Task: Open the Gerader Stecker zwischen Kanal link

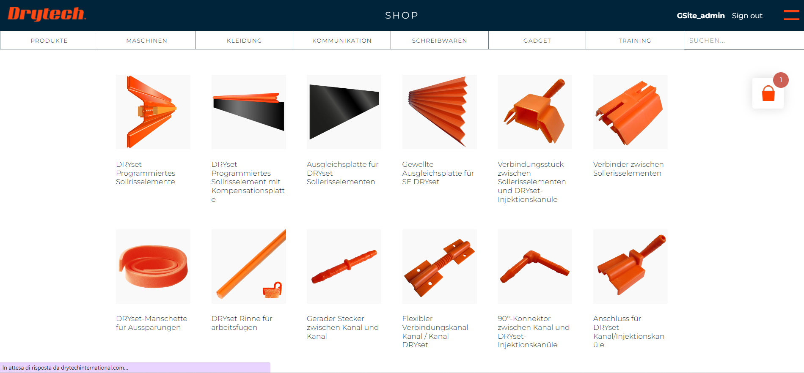Action: [343, 327]
